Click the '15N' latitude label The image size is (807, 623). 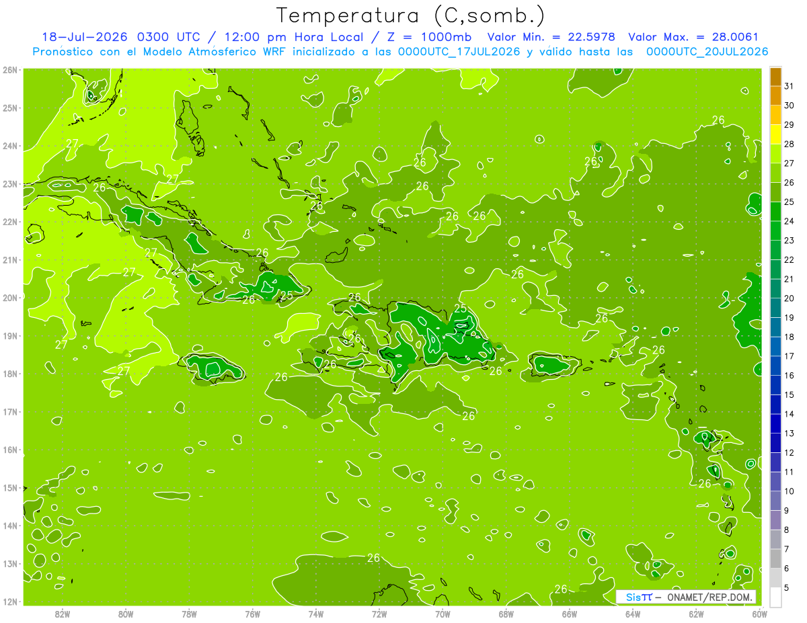(x=10, y=488)
